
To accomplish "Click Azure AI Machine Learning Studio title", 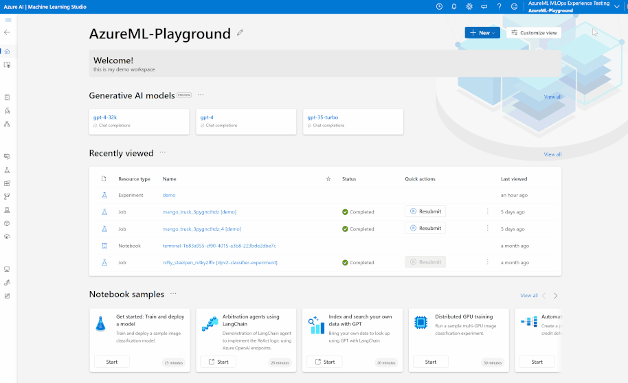I will tap(45, 7).
